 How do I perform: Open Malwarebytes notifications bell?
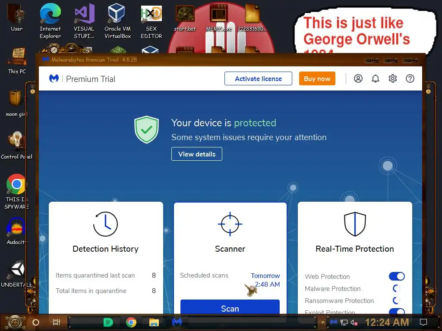point(375,78)
